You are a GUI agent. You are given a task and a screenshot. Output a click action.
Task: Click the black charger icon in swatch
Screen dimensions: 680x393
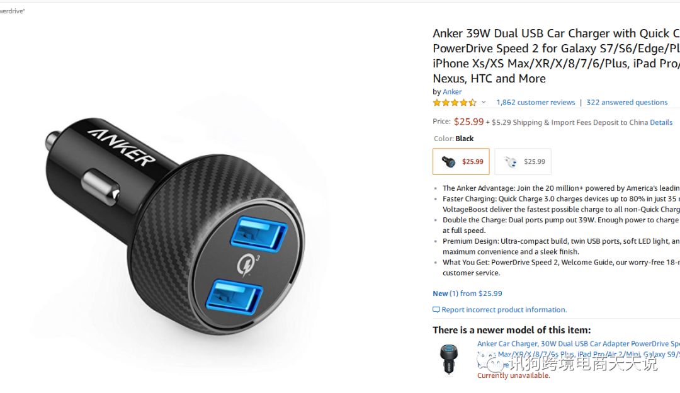click(448, 162)
